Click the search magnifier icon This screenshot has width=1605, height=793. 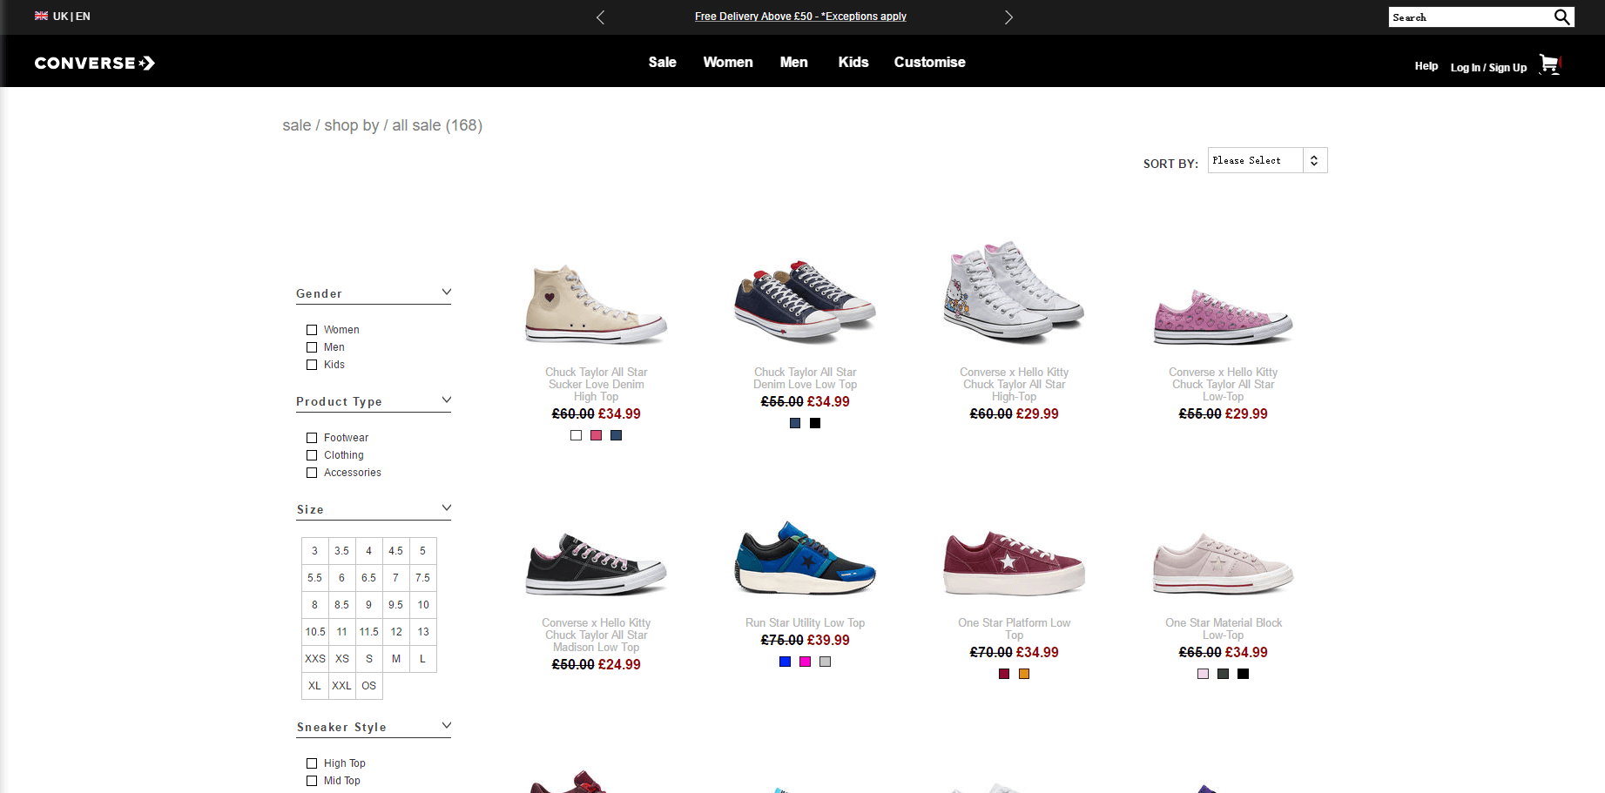coord(1561,17)
